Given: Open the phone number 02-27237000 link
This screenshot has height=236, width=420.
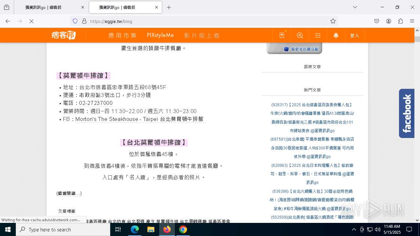Looking at the screenshot, I should coord(96,103).
